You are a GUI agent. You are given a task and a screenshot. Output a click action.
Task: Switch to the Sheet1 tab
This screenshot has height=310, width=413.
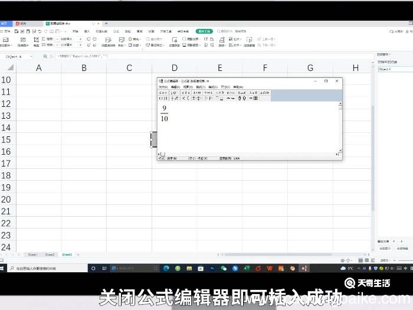pyautogui.click(x=32, y=254)
